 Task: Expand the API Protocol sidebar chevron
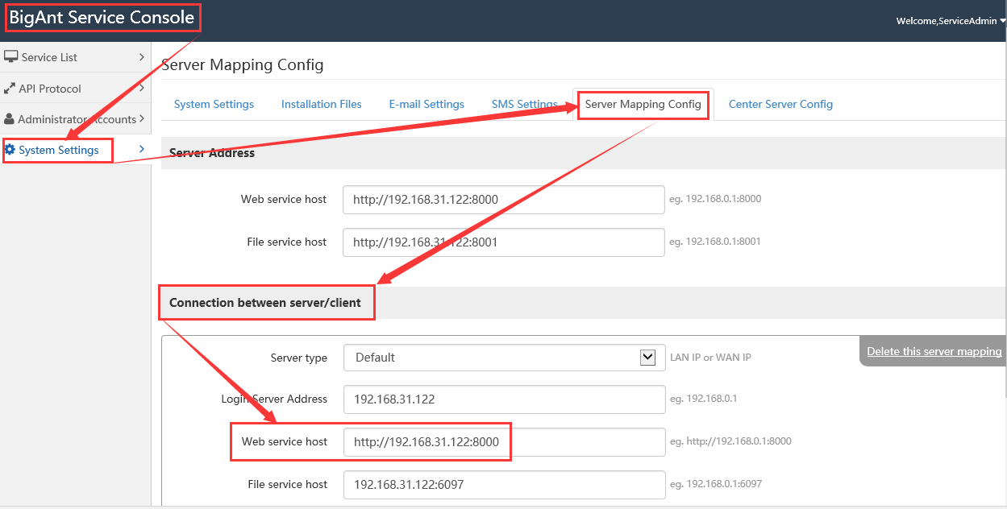pyautogui.click(x=142, y=89)
